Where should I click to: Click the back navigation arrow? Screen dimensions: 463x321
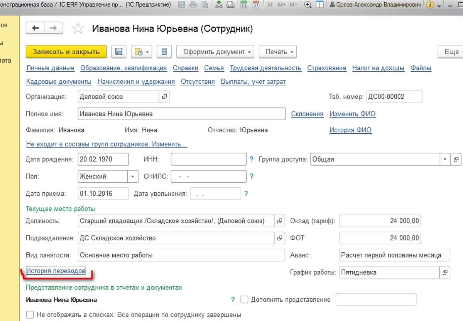pyautogui.click(x=35, y=28)
